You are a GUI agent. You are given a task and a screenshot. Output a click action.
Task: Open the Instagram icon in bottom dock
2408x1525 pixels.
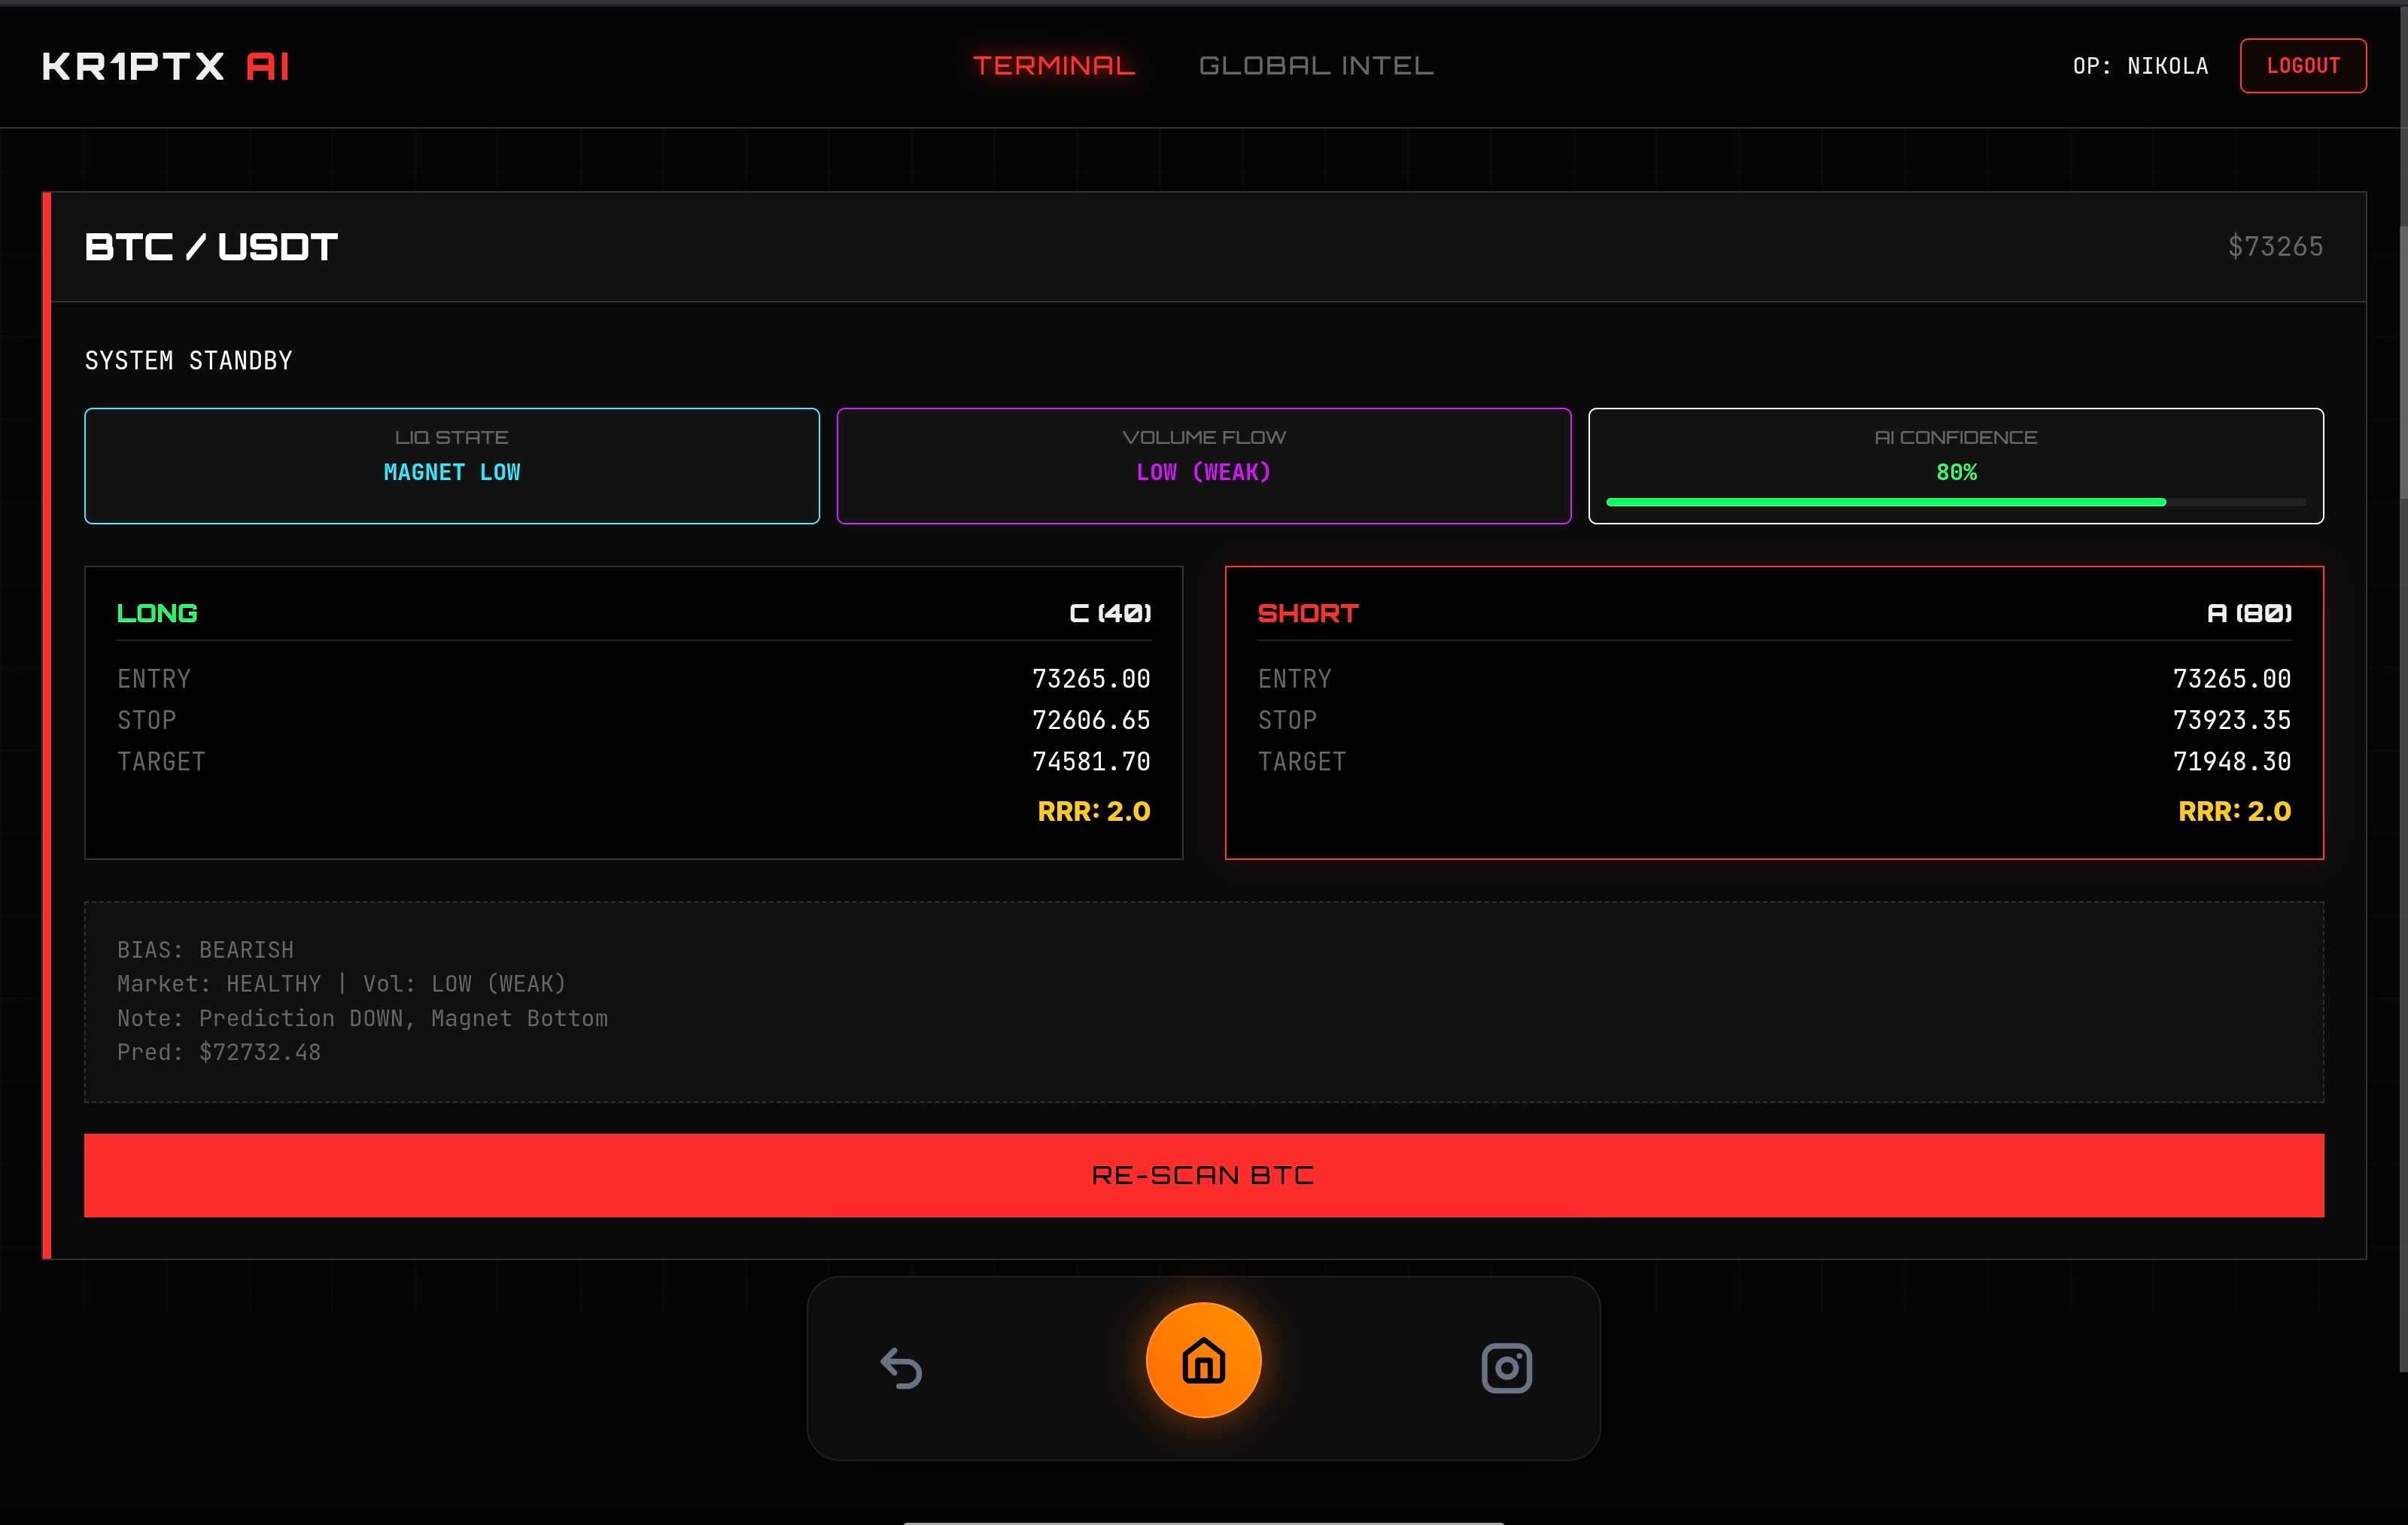coord(1506,1368)
